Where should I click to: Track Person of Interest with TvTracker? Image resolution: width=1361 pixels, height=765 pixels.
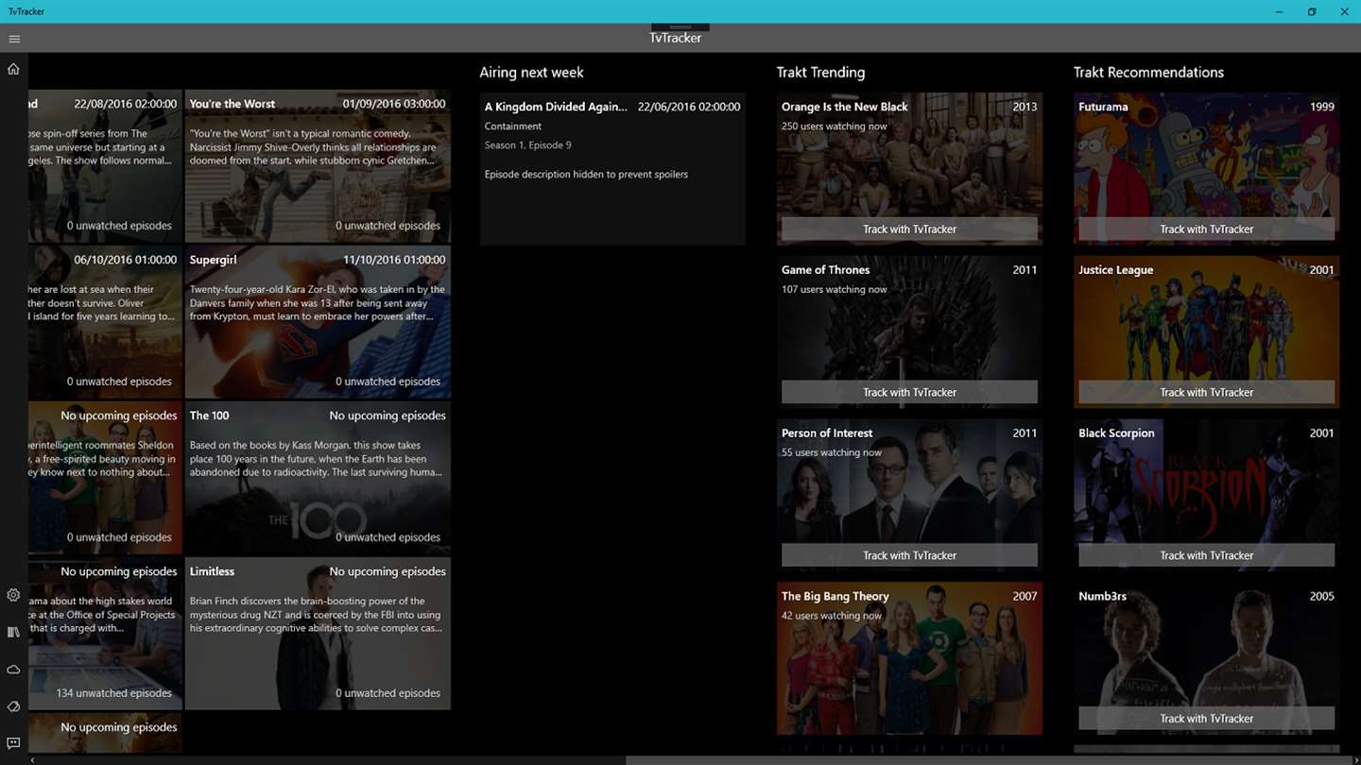[909, 555]
